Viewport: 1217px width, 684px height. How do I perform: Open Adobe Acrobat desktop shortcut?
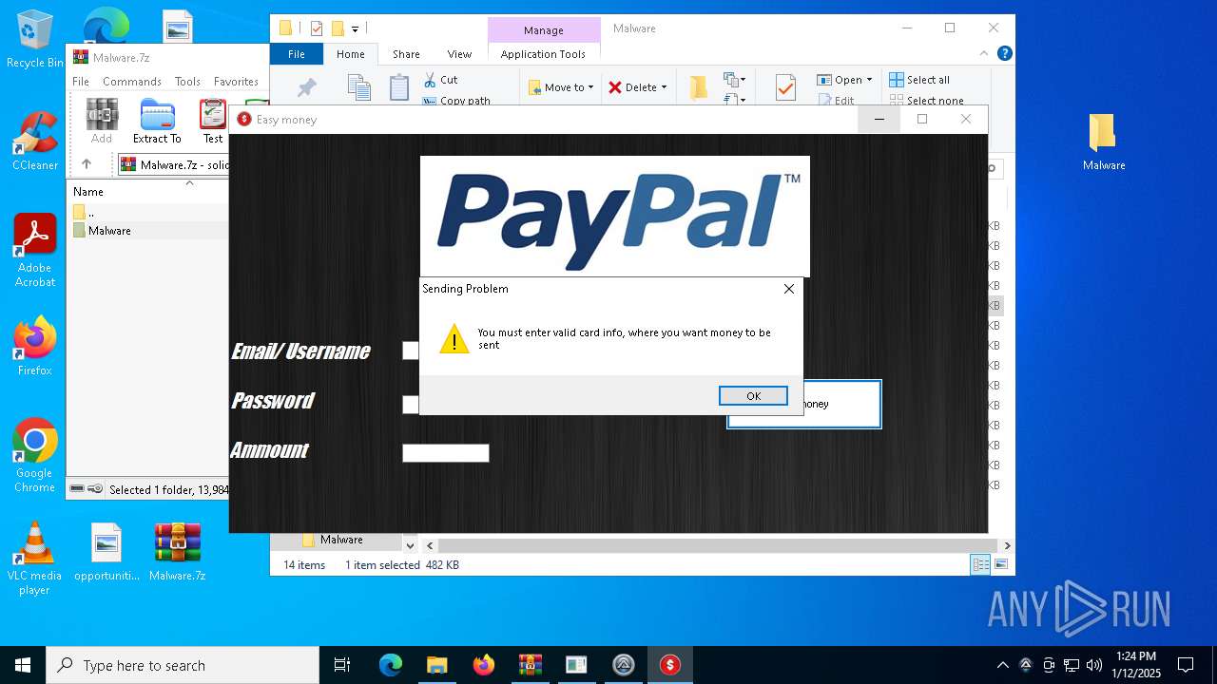[35, 251]
